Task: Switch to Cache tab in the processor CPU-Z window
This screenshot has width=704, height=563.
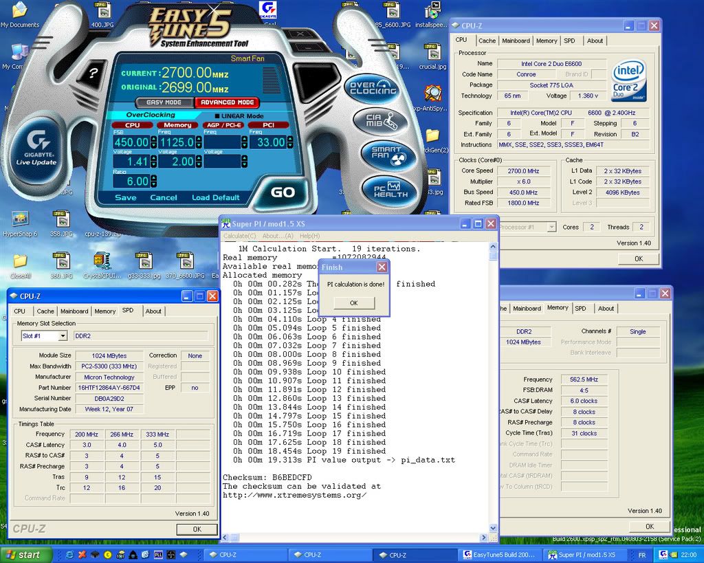Action: click(487, 41)
